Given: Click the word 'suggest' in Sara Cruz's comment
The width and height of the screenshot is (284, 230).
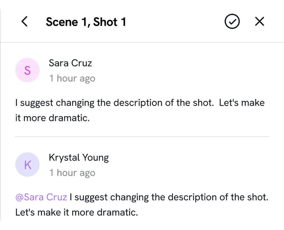Looking at the screenshot, I should point(37,103).
